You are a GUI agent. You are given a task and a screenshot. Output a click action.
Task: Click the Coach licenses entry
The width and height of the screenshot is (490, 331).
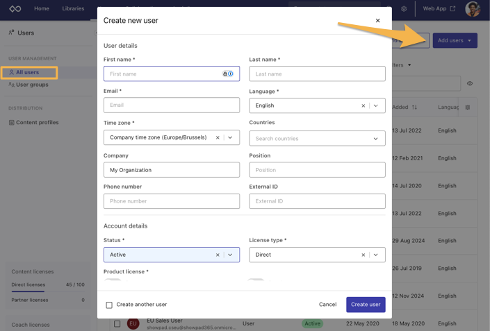tap(31, 325)
